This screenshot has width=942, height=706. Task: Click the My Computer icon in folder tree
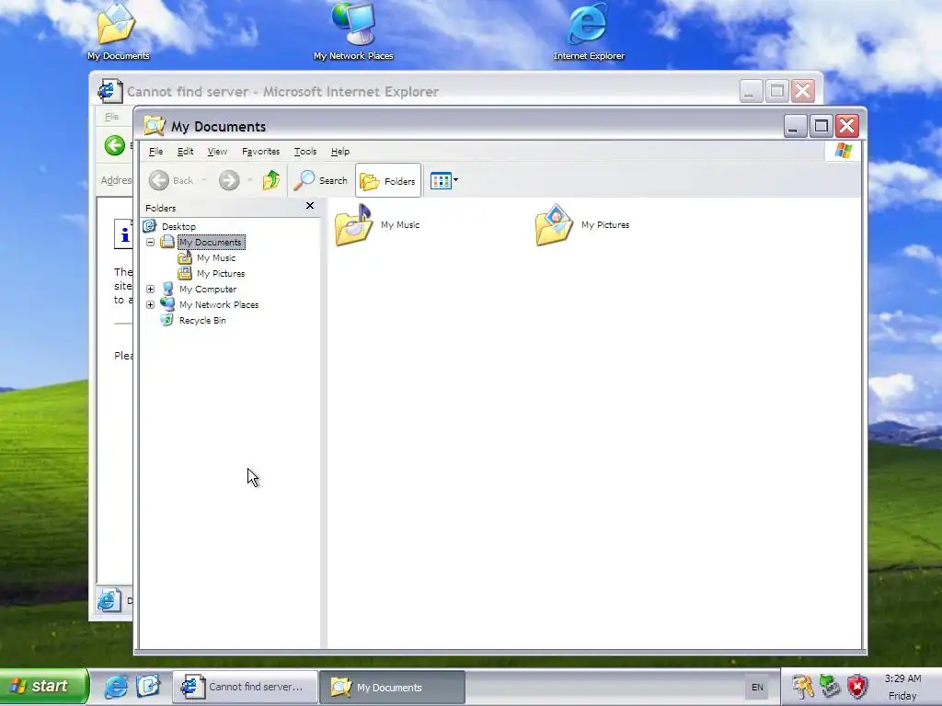[x=167, y=289]
